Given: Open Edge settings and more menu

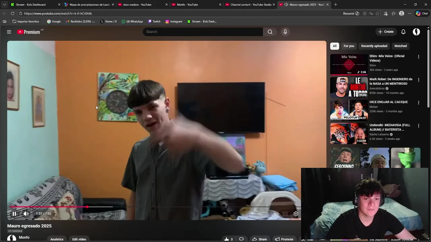Looking at the screenshot, I should [x=409, y=13].
